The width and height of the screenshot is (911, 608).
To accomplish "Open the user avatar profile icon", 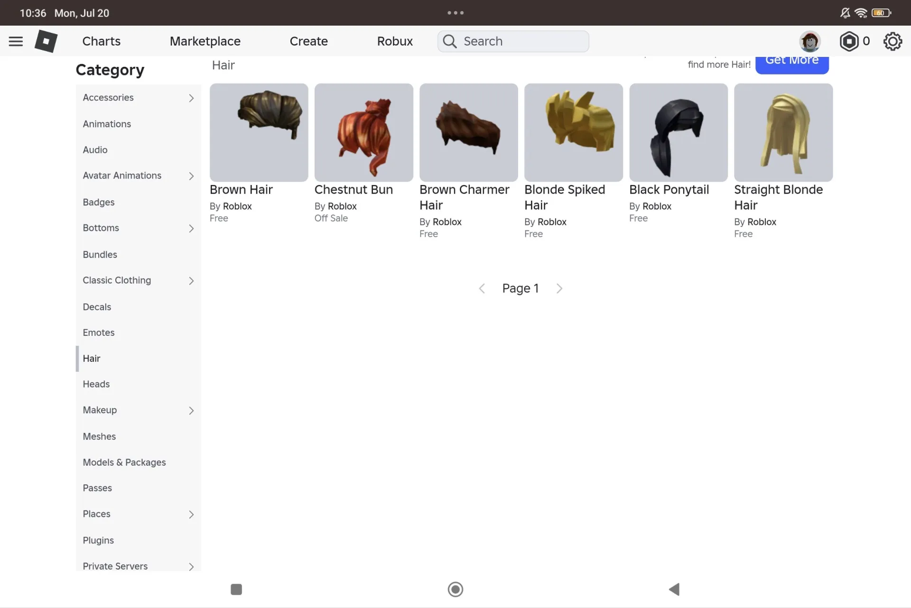I will click(x=810, y=41).
